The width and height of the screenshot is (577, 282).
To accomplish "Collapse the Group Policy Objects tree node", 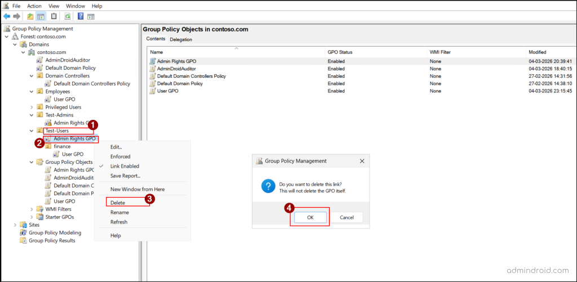I will (x=32, y=162).
